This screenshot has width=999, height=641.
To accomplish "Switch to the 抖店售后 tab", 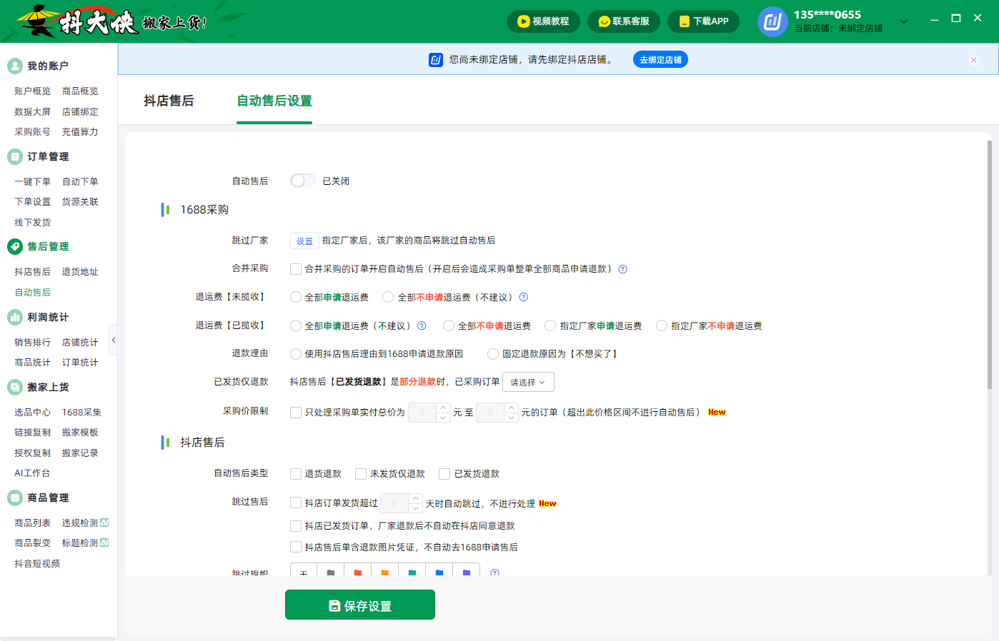I will click(x=169, y=101).
